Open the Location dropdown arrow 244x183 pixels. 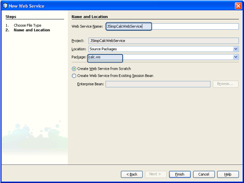236,49
